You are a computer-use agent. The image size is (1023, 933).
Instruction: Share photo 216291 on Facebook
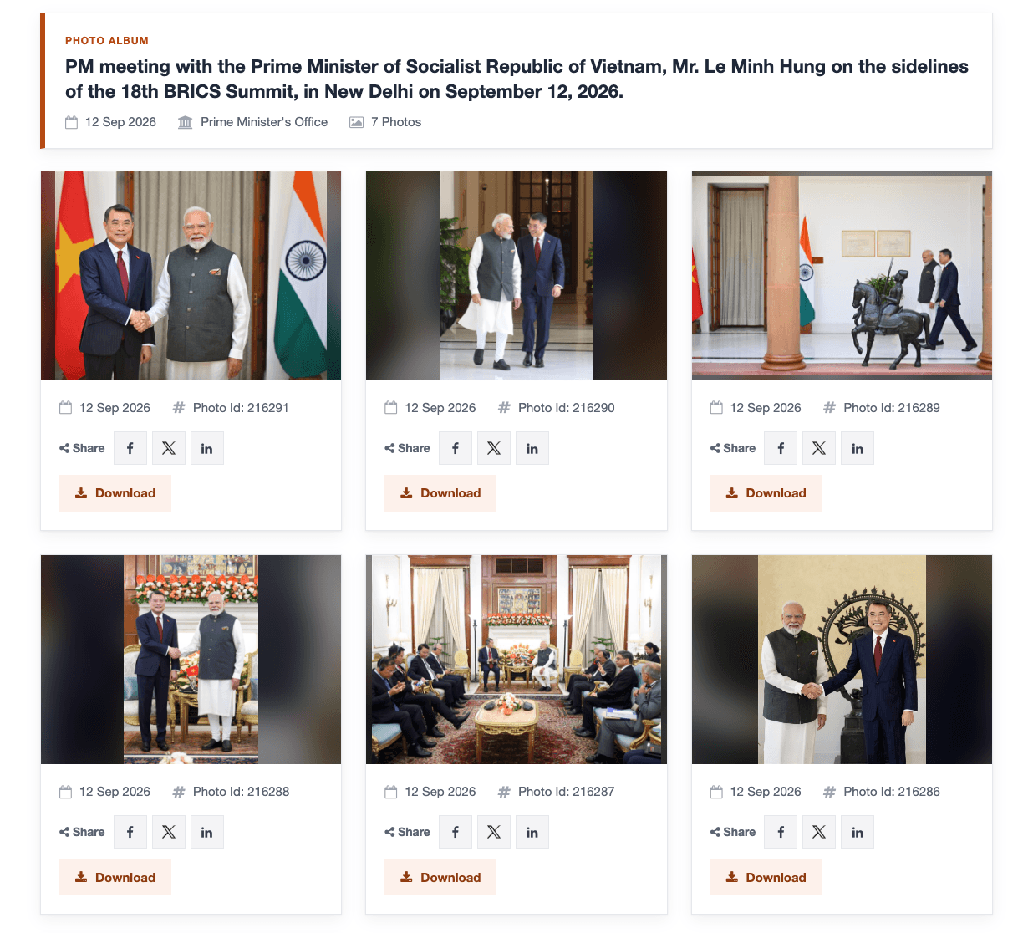pos(130,448)
